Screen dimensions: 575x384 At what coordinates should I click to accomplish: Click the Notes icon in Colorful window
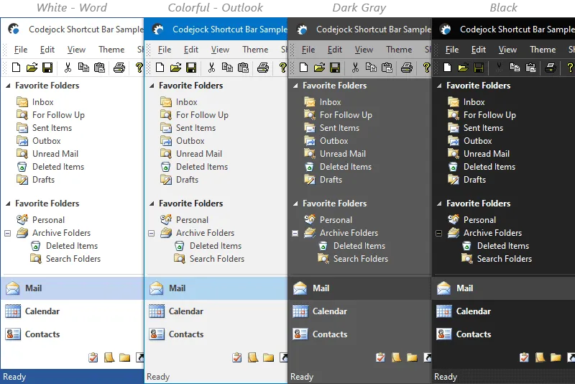[x=253, y=357]
